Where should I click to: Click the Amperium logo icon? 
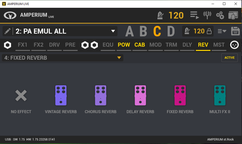10,15
